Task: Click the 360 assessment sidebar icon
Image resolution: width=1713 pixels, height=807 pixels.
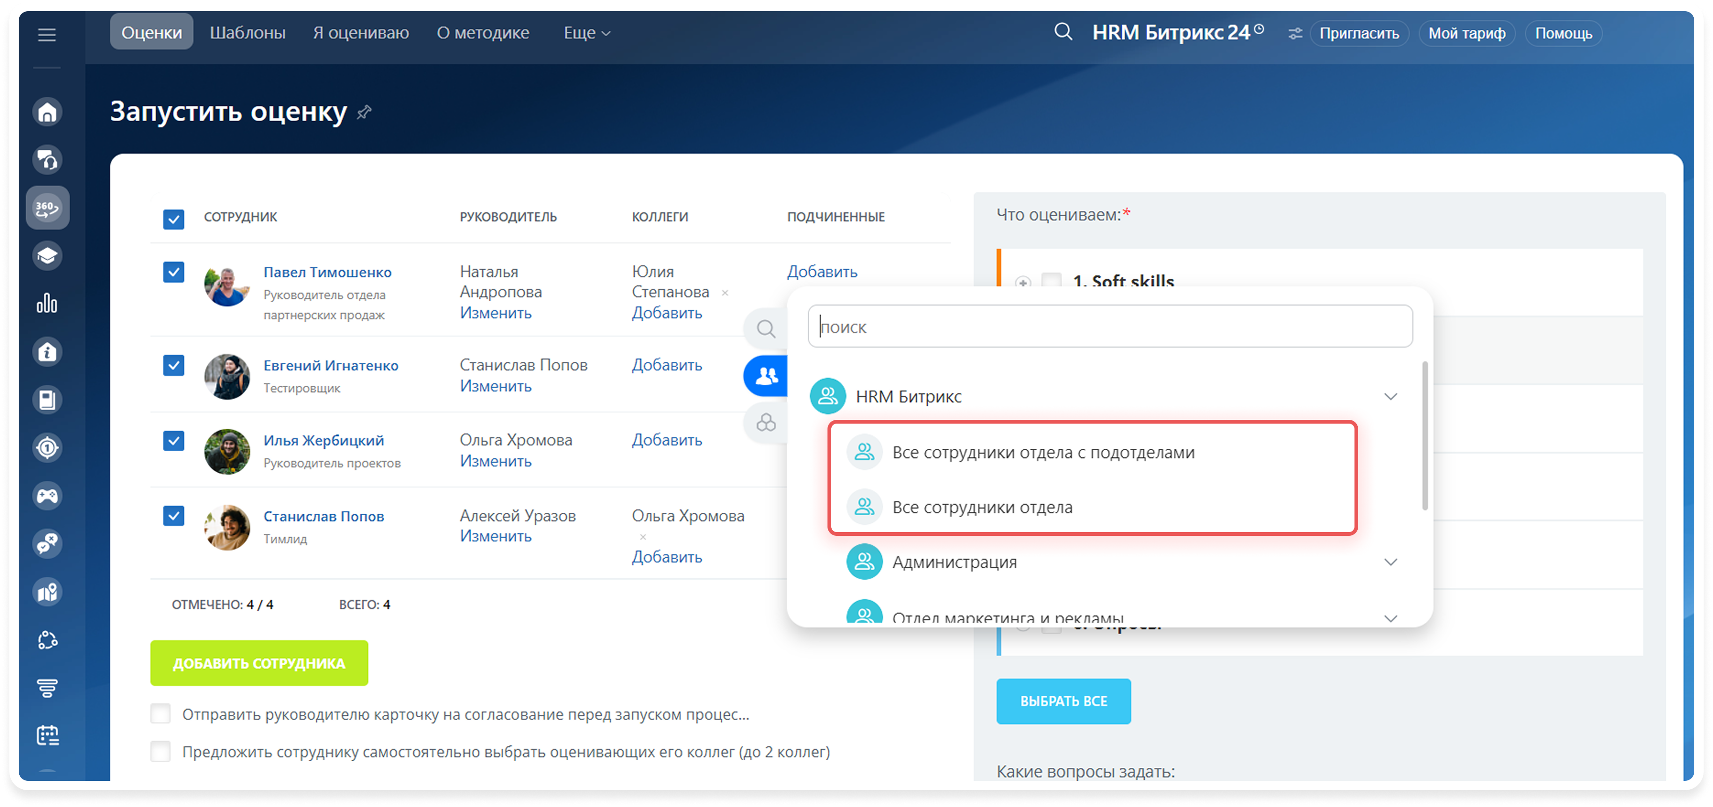Action: click(x=47, y=208)
